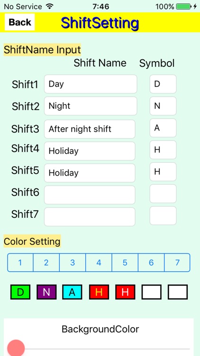Click the BackgroundColor slider thumb
Image resolution: width=200 pixels, height=356 pixels.
click(16, 348)
